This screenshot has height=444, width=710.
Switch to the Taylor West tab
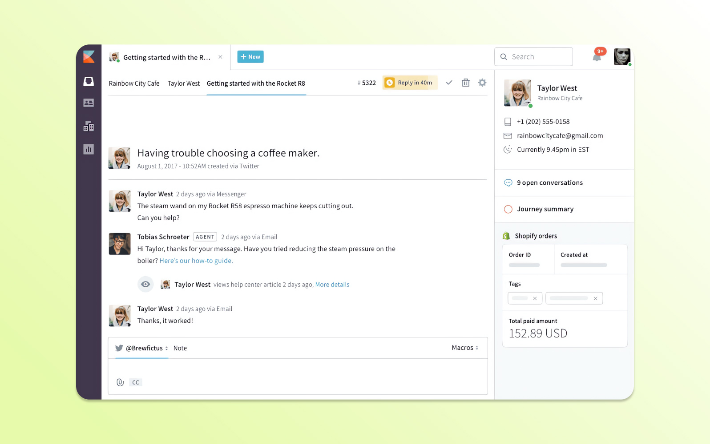point(184,83)
